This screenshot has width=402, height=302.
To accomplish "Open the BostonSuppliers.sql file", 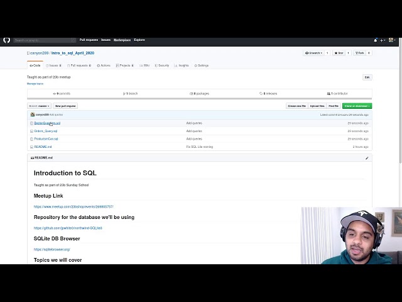I will [x=47, y=123].
